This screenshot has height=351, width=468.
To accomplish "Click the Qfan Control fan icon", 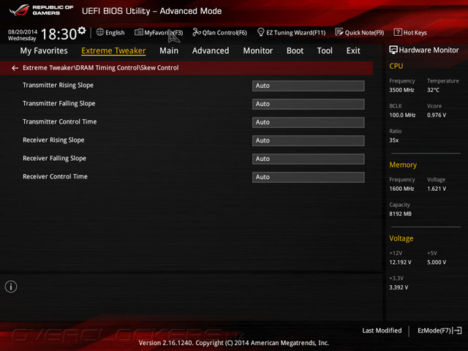I will click(x=197, y=32).
